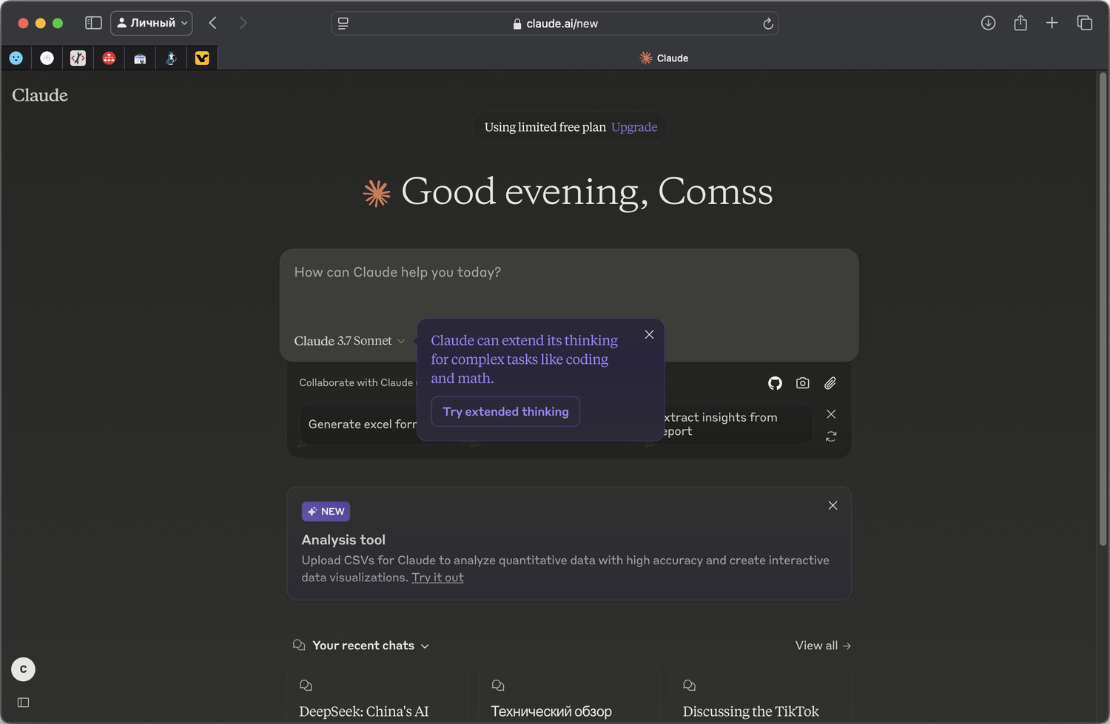The height and width of the screenshot is (724, 1110).
Task: Attach a file with the paperclip
Action: click(x=830, y=383)
